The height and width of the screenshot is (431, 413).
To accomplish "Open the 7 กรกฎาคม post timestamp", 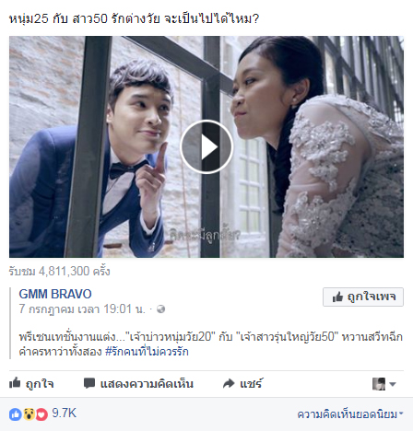I will coord(82,309).
